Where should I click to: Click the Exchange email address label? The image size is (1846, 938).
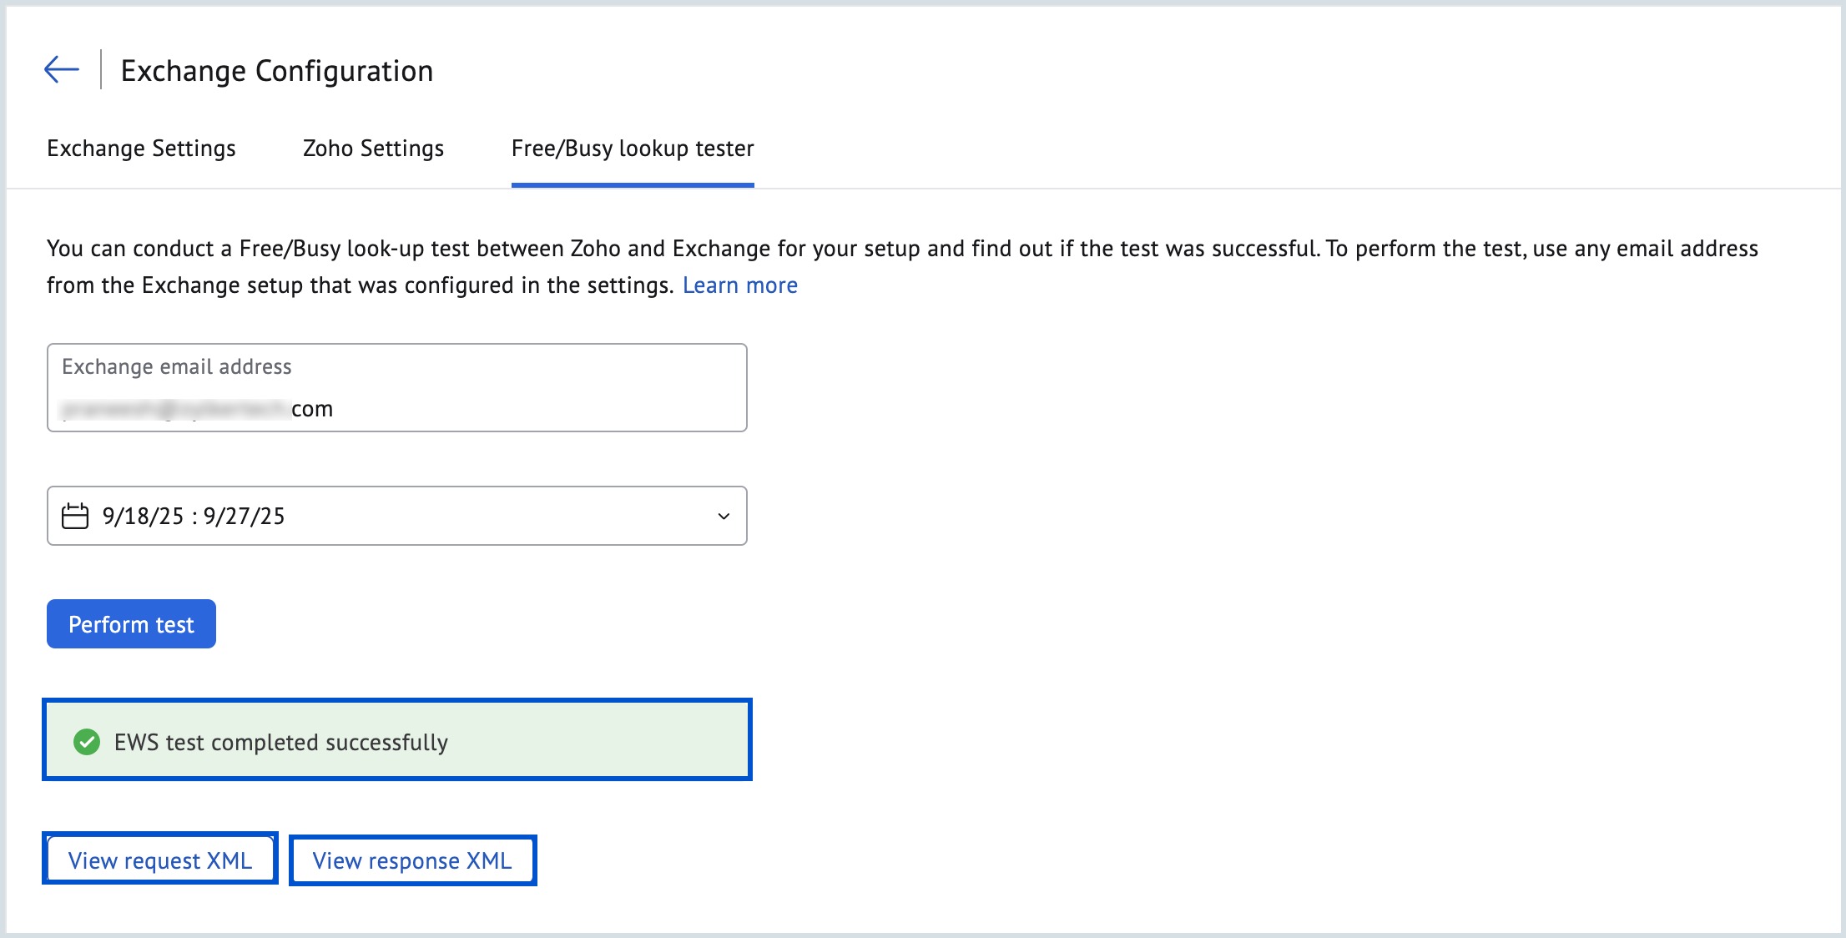click(x=177, y=367)
